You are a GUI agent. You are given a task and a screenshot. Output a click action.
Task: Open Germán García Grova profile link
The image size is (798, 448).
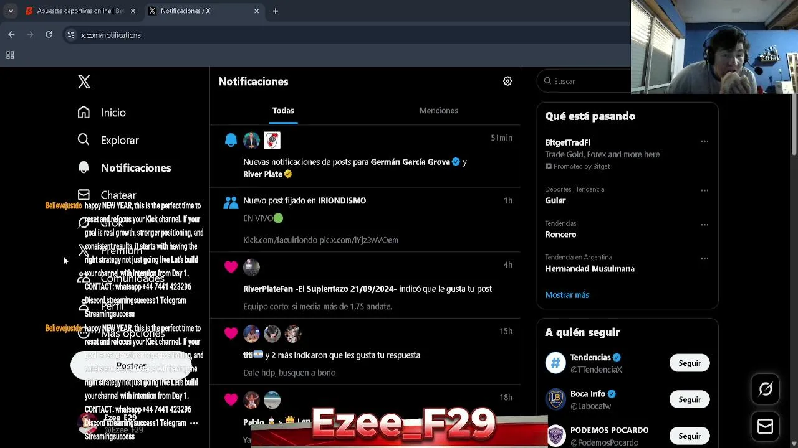tap(410, 162)
